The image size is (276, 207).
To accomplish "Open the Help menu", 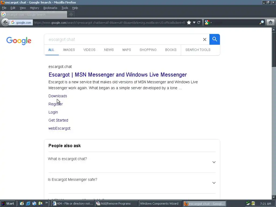I will [75, 8].
